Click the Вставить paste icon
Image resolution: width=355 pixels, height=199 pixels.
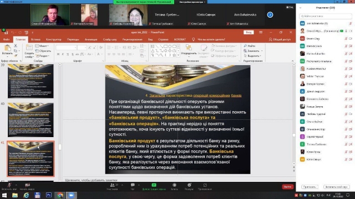7,48
